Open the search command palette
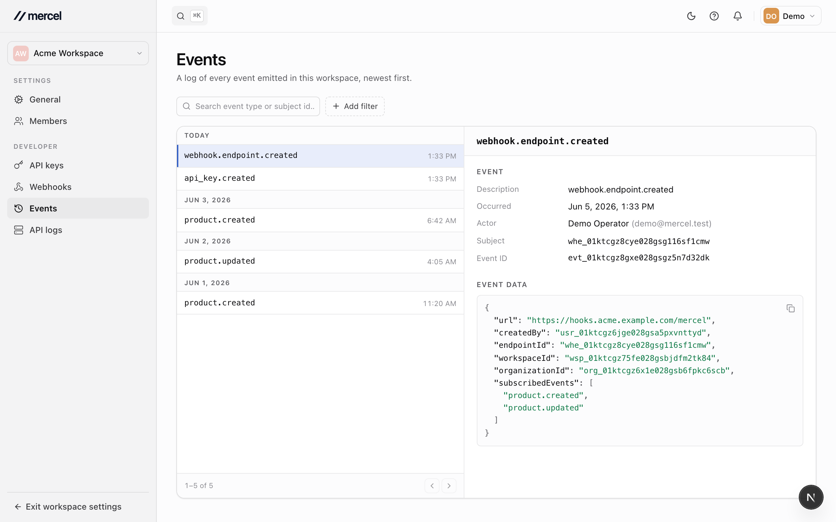 click(190, 16)
